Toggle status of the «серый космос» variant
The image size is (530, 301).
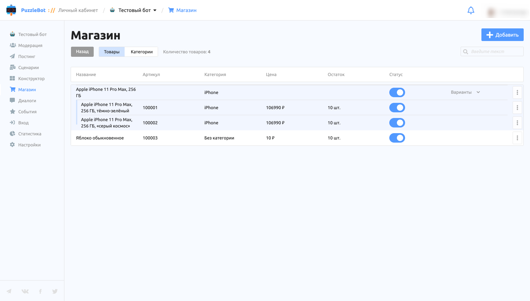[397, 123]
